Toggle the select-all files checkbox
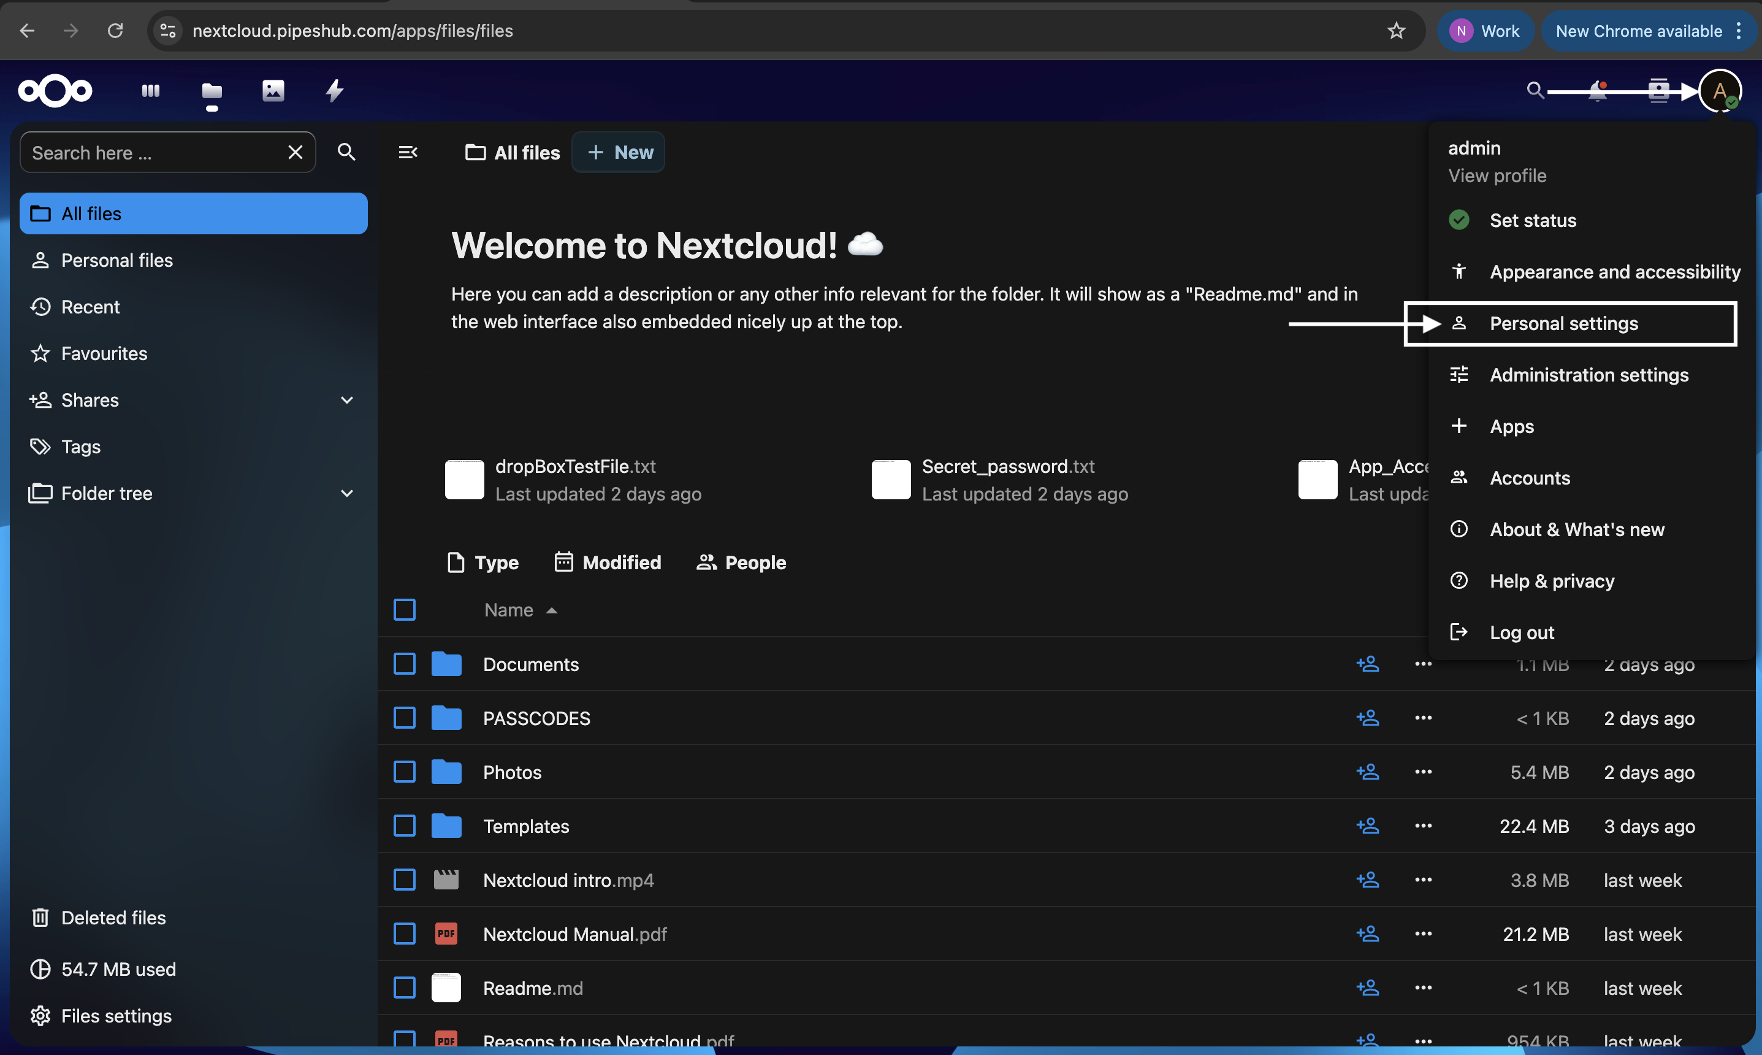Image resolution: width=1762 pixels, height=1055 pixels. (x=404, y=609)
